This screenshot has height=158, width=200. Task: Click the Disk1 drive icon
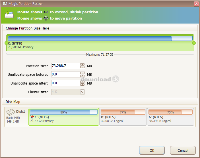click(11, 112)
